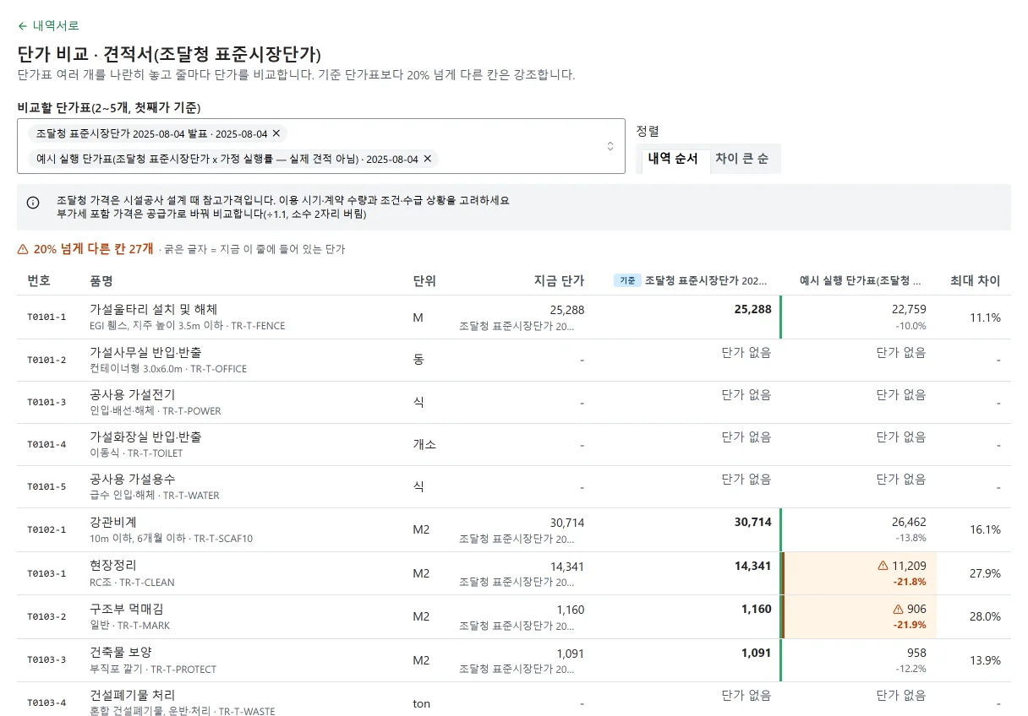1028x716 pixels.
Task: Click 공사용 가설용수 item name
Action: (132, 479)
